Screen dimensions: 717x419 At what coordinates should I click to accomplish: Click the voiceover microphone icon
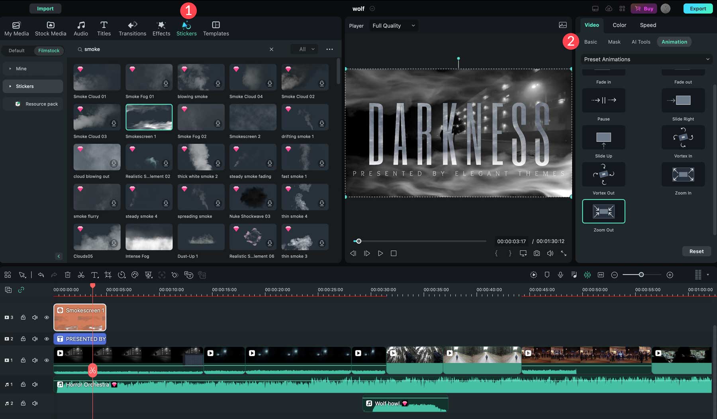point(560,275)
